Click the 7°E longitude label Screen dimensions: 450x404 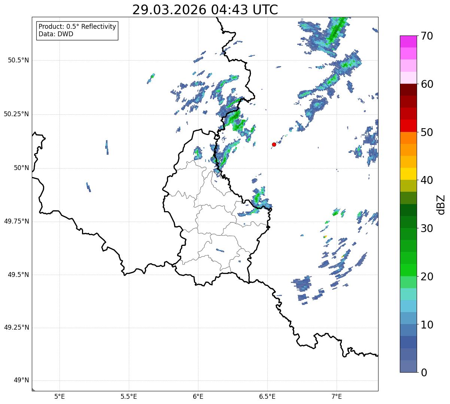(337, 397)
